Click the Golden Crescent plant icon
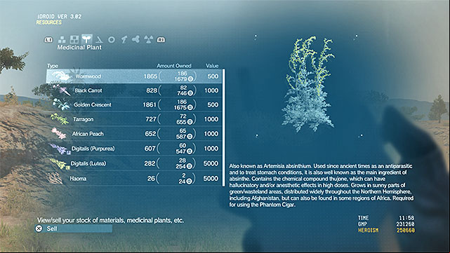Screen dimensions: 450x253 pos(61,105)
